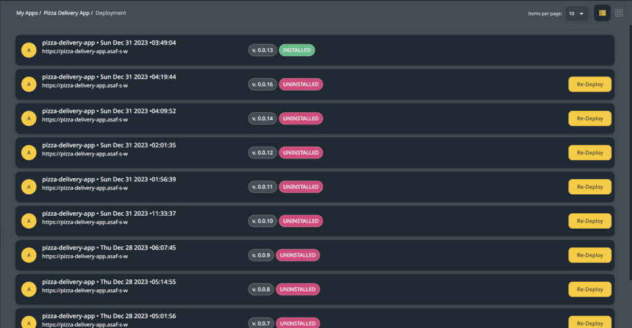Switch to grid view icon

(x=619, y=14)
